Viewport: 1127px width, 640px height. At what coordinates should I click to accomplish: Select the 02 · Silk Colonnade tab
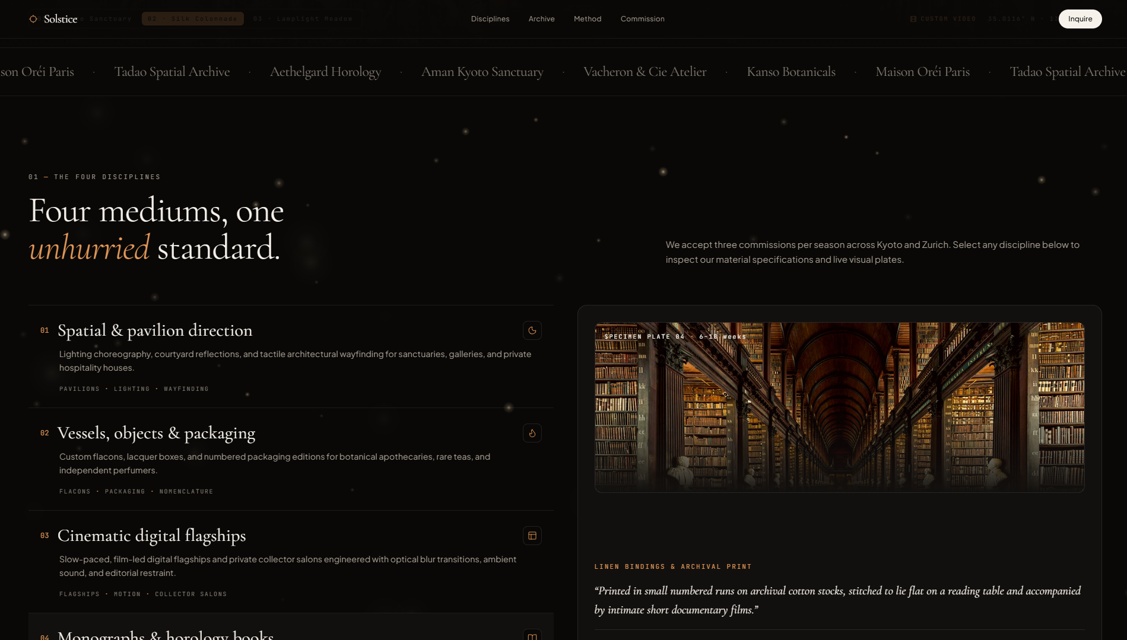pyautogui.click(x=193, y=19)
